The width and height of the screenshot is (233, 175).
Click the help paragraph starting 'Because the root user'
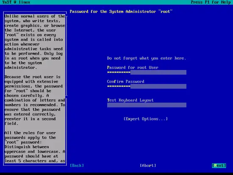coord(35,100)
